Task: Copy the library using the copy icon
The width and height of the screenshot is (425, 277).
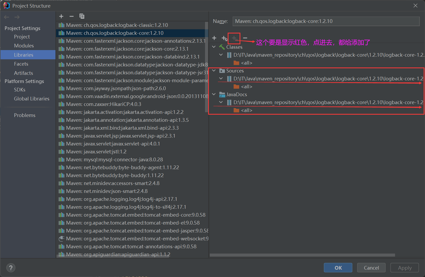Action: [82, 16]
